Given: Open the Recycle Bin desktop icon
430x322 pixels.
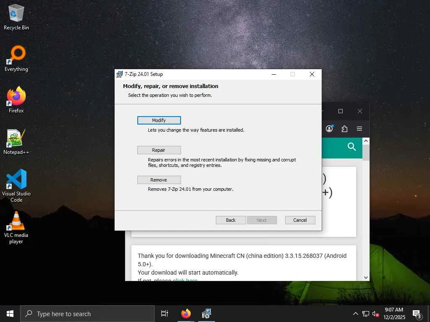Looking at the screenshot, I should coord(16,17).
